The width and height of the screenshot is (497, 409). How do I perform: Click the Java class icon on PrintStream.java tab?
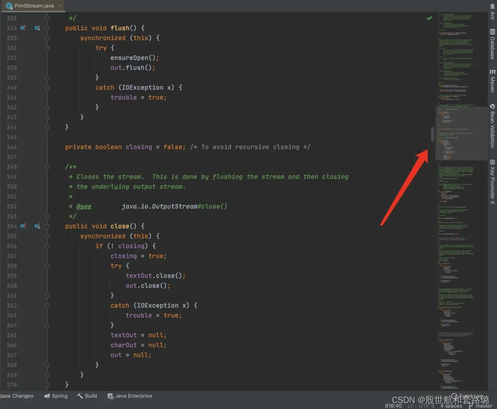click(x=9, y=6)
